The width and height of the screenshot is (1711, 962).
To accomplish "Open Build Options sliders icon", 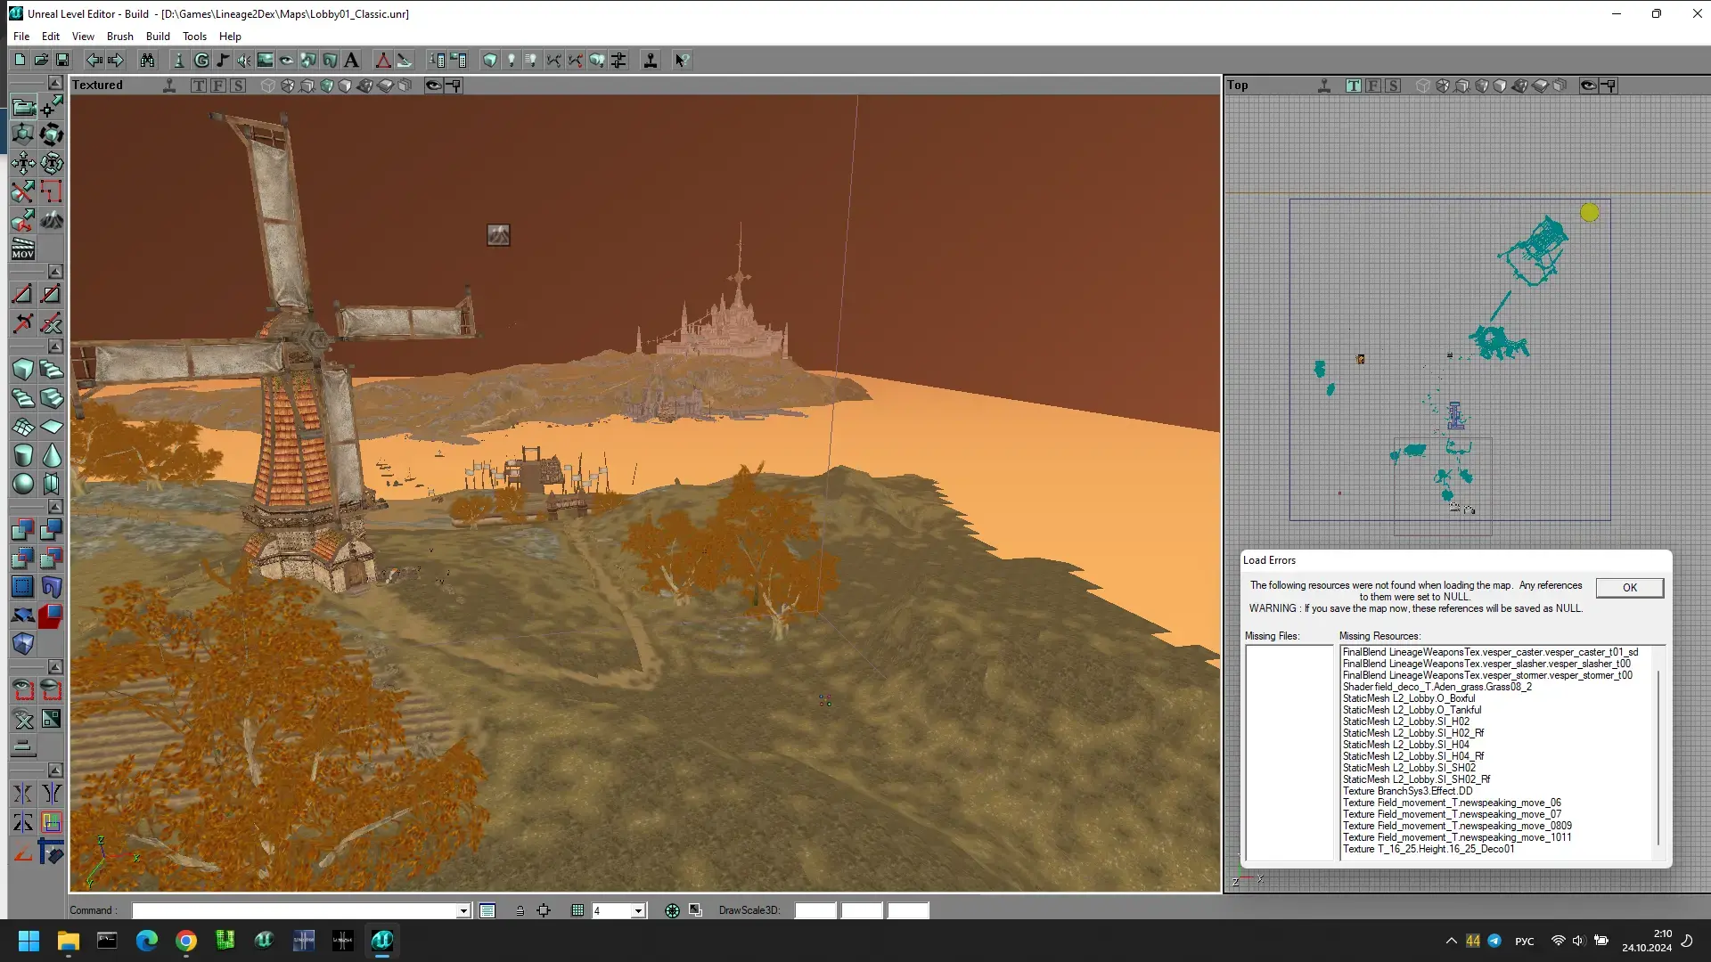I will 618,60.
